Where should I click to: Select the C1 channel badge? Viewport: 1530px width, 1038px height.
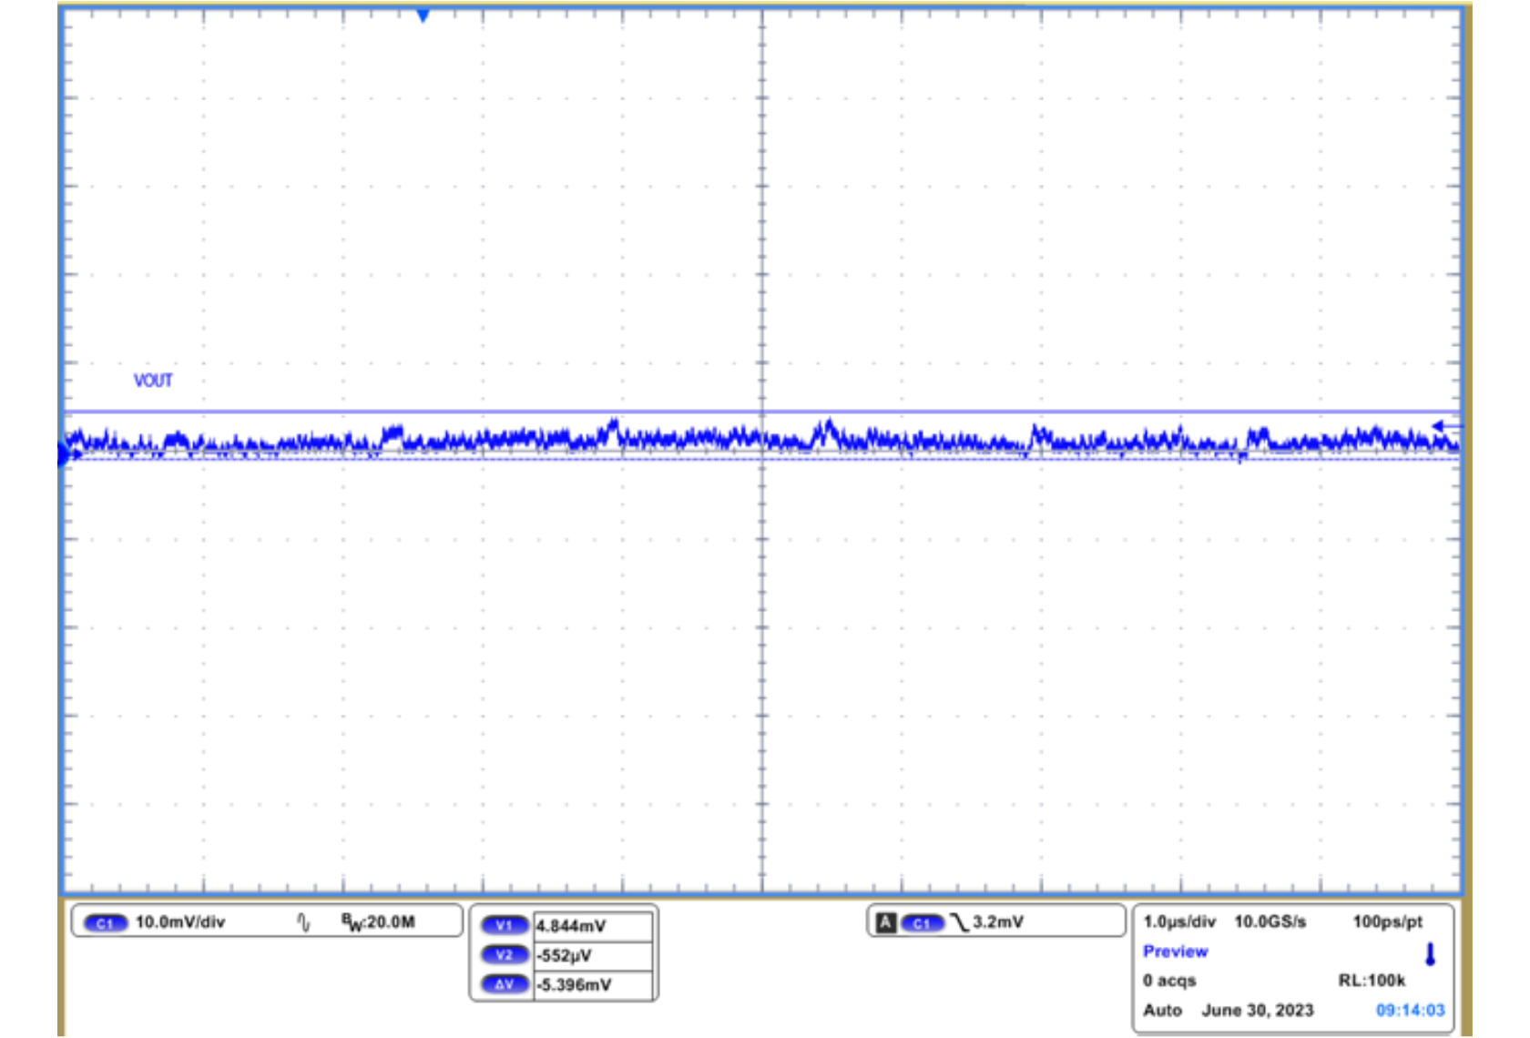tap(105, 922)
